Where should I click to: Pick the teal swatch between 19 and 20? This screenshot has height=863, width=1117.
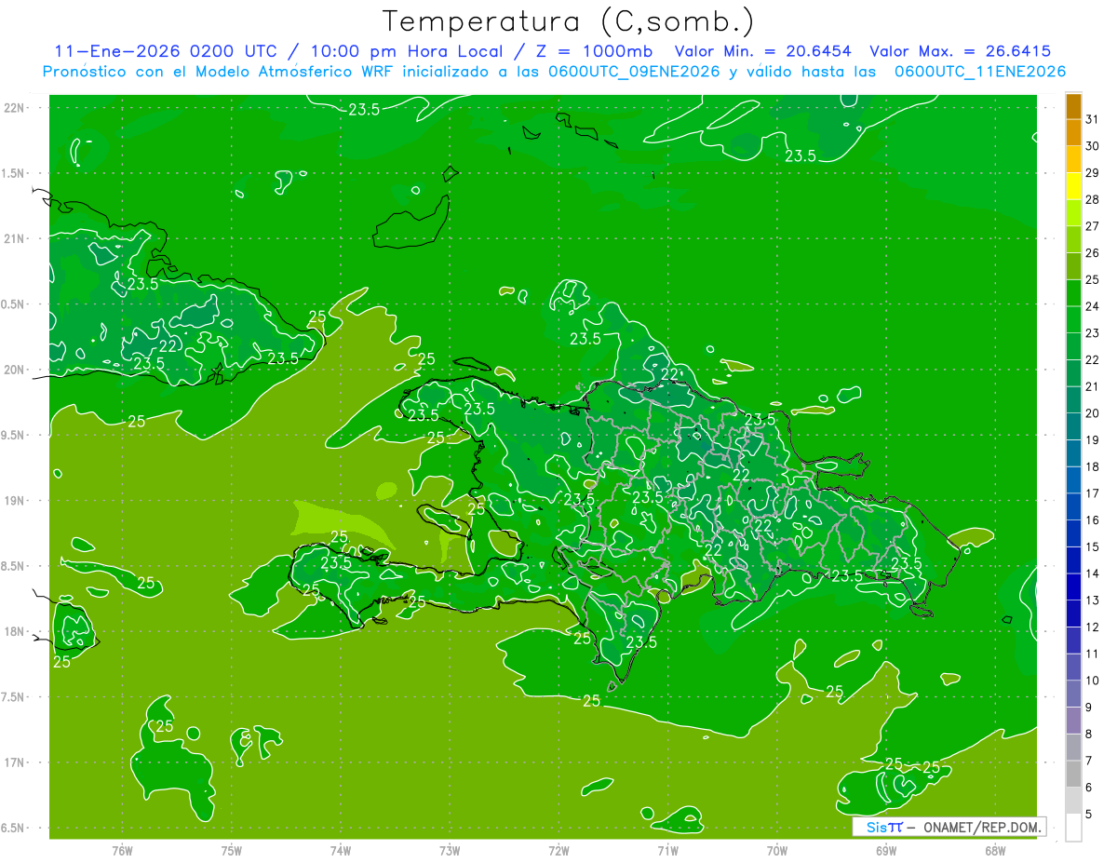[1073, 426]
